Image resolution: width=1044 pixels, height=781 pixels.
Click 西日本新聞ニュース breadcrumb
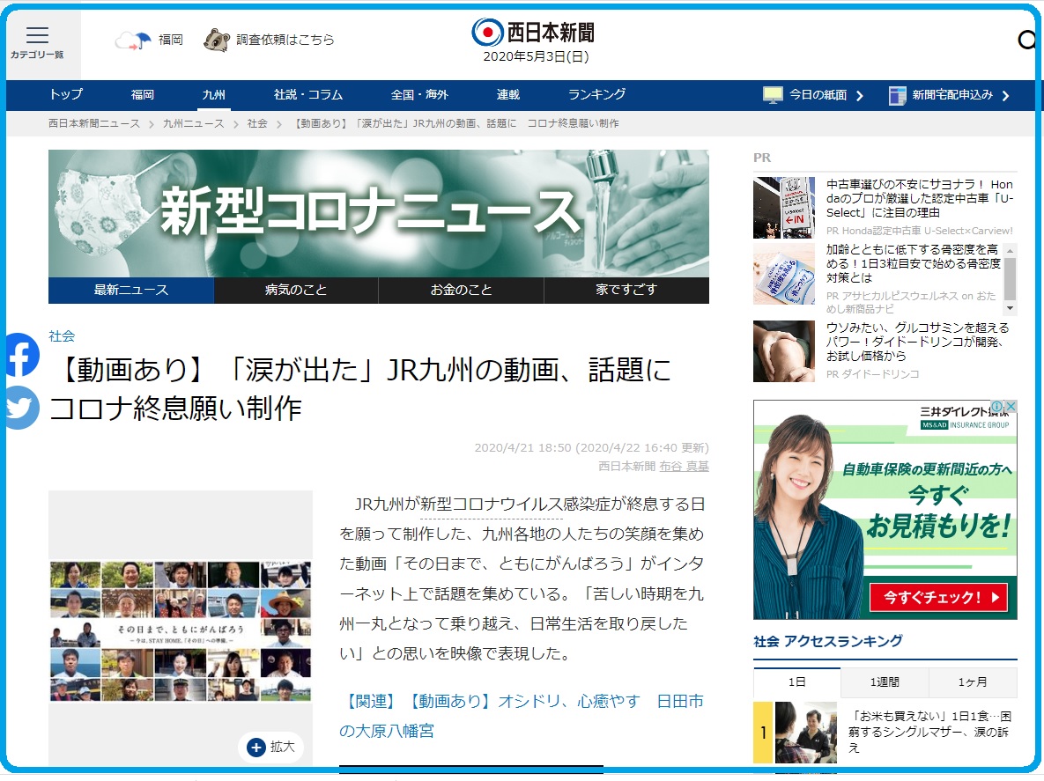94,124
